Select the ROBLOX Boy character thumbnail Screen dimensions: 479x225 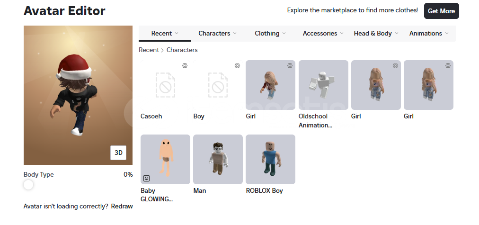tap(270, 159)
